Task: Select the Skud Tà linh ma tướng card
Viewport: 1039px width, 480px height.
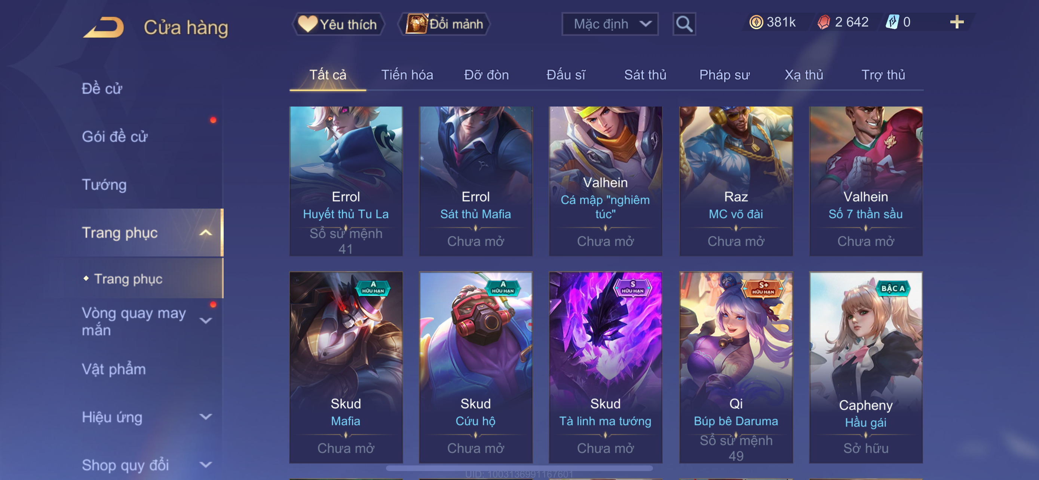Action: click(605, 367)
